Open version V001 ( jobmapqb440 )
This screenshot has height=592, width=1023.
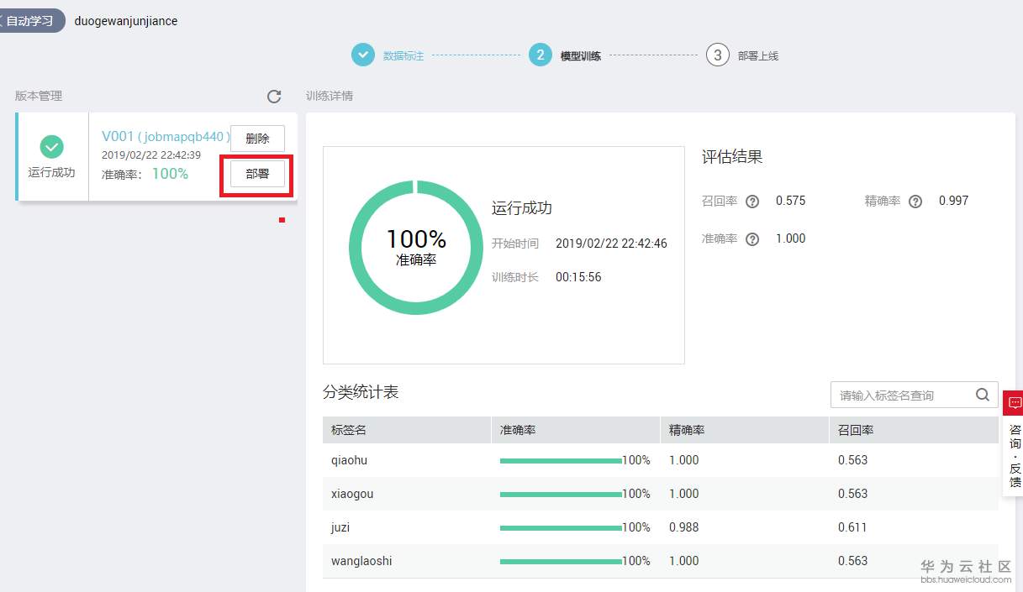166,137
